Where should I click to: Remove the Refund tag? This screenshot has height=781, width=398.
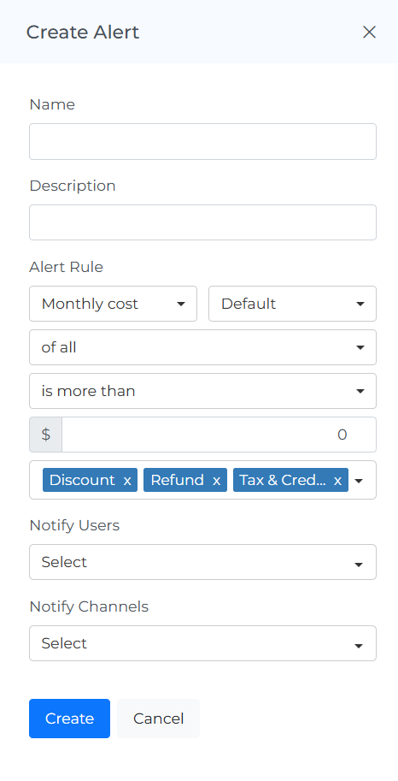pos(216,480)
